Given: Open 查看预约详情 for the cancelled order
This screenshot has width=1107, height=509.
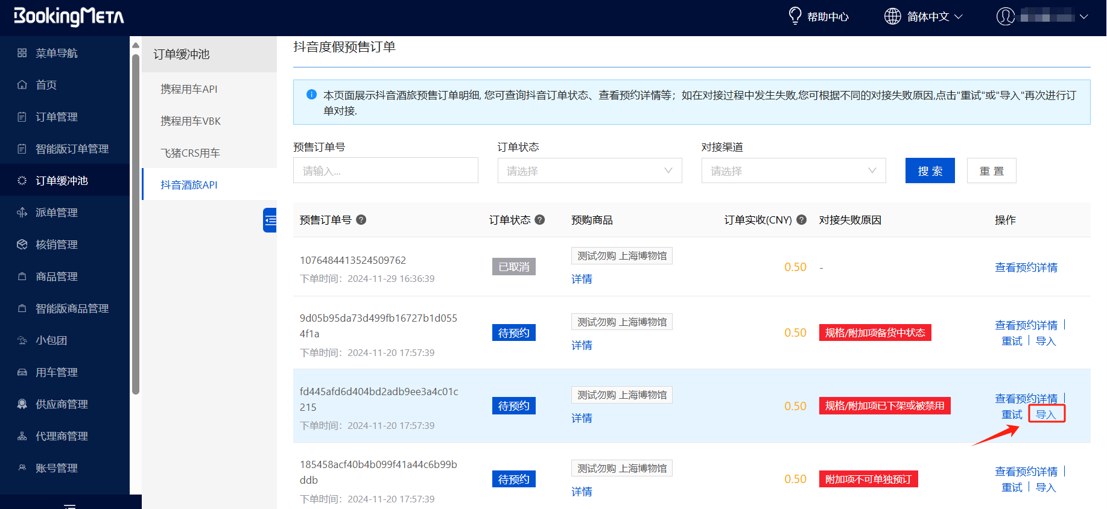Looking at the screenshot, I should click(1026, 267).
